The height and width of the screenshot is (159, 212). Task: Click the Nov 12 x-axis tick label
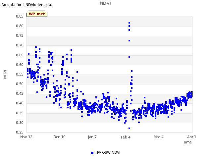pyautogui.click(x=26, y=137)
